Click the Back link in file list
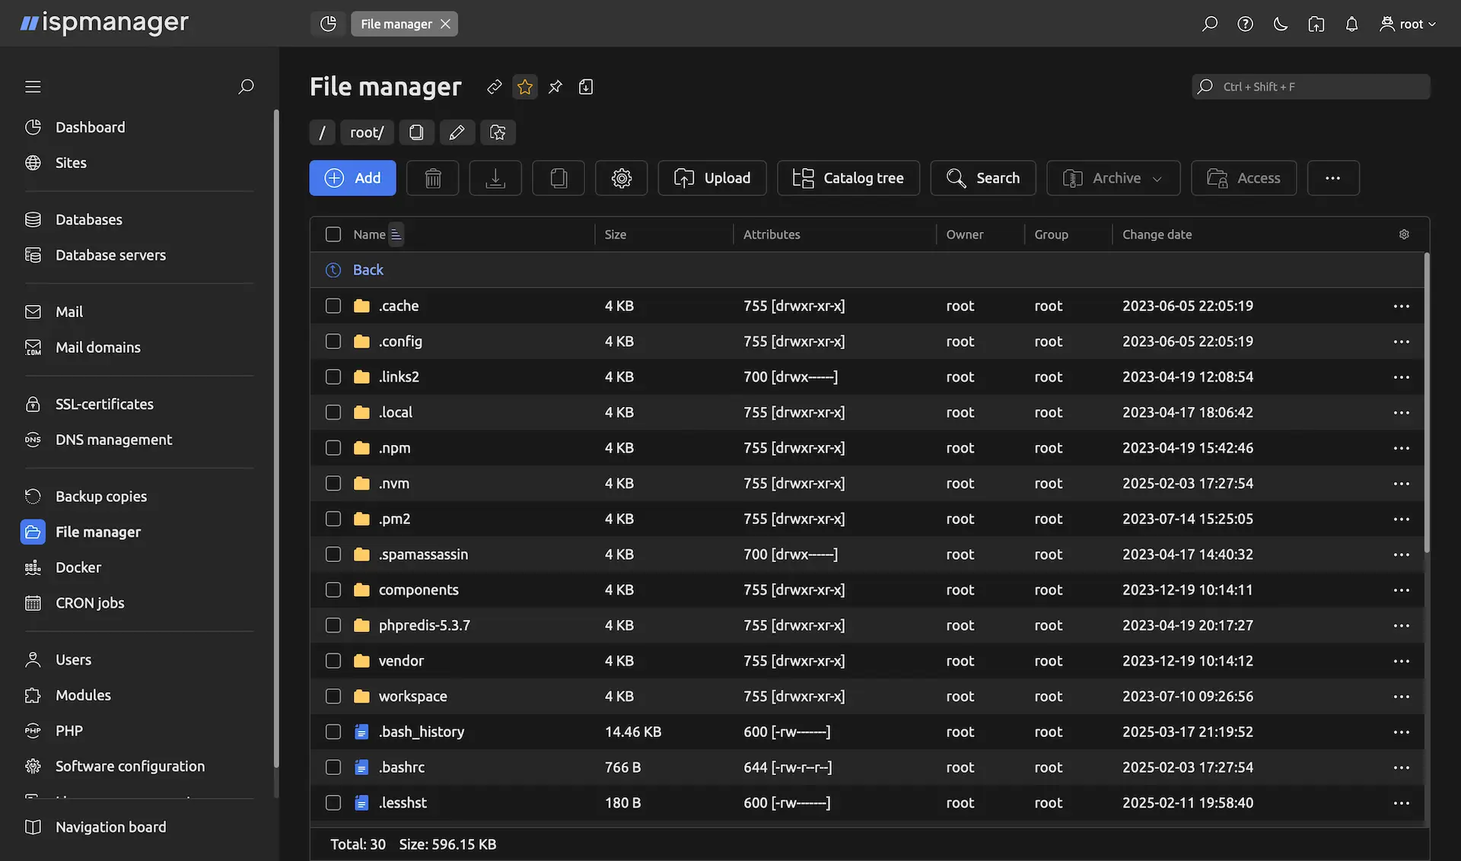Viewport: 1461px width, 861px height. [x=368, y=270]
